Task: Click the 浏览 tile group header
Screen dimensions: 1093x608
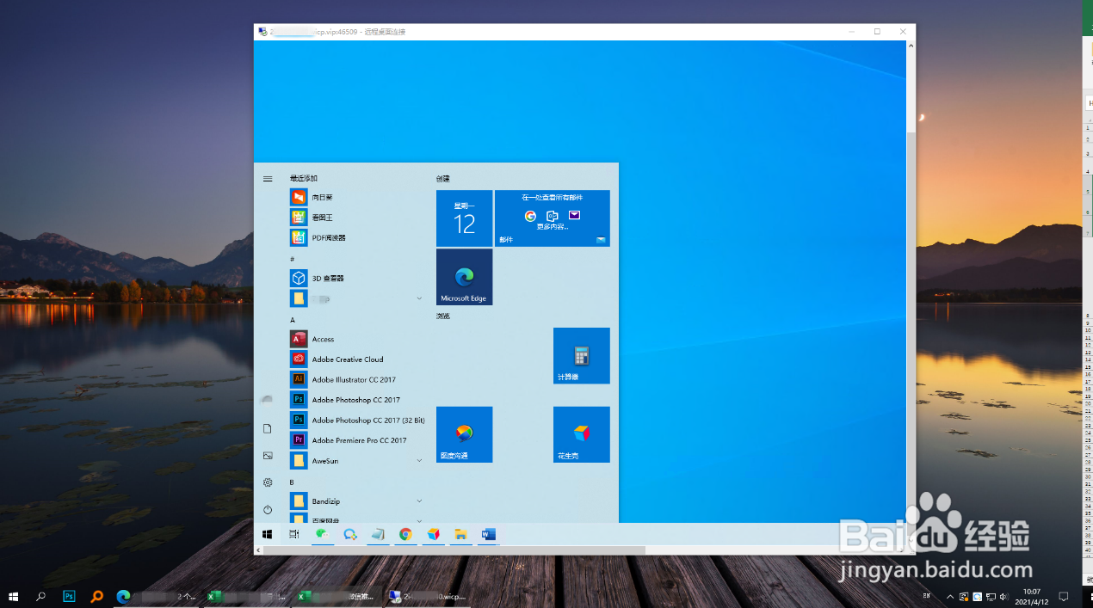Action: 443,316
